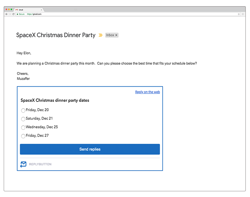Click the Secure padlock indicator
Screen dimensions: 250x197
21,14
